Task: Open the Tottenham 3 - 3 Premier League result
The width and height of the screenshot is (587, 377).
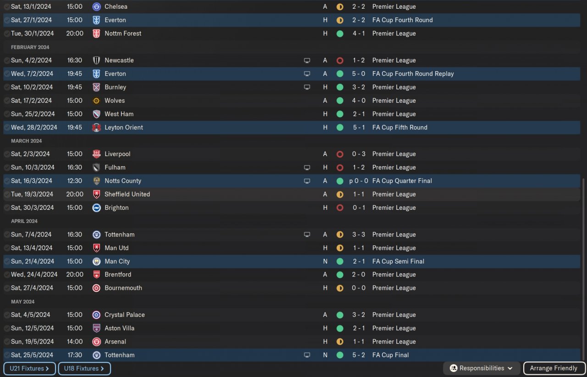Action: (x=292, y=234)
